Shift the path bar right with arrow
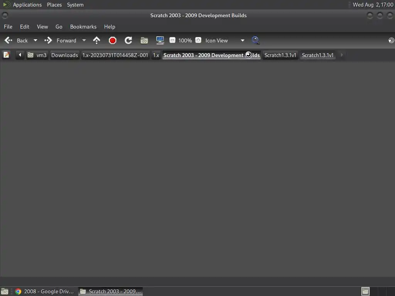The image size is (395, 296). (342, 55)
